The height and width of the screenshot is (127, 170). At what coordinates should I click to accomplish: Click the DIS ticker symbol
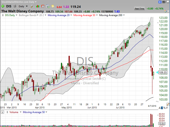9,6
